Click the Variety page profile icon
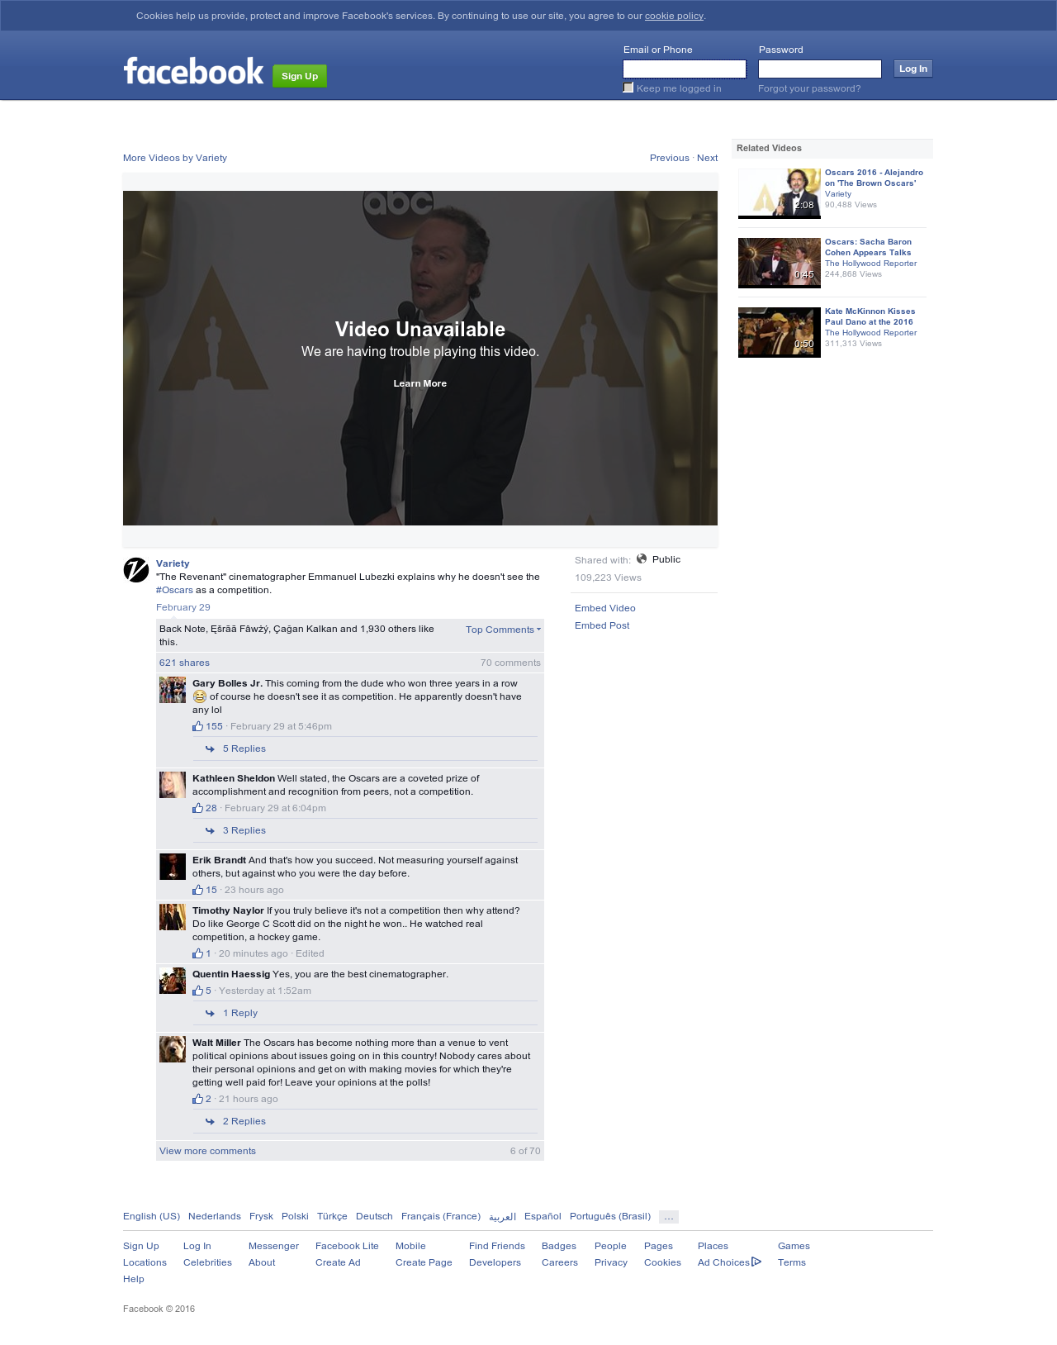 [x=136, y=570]
